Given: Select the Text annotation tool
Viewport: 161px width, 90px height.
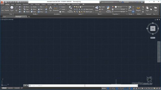Looking at the screenshot, I should click(50, 8).
